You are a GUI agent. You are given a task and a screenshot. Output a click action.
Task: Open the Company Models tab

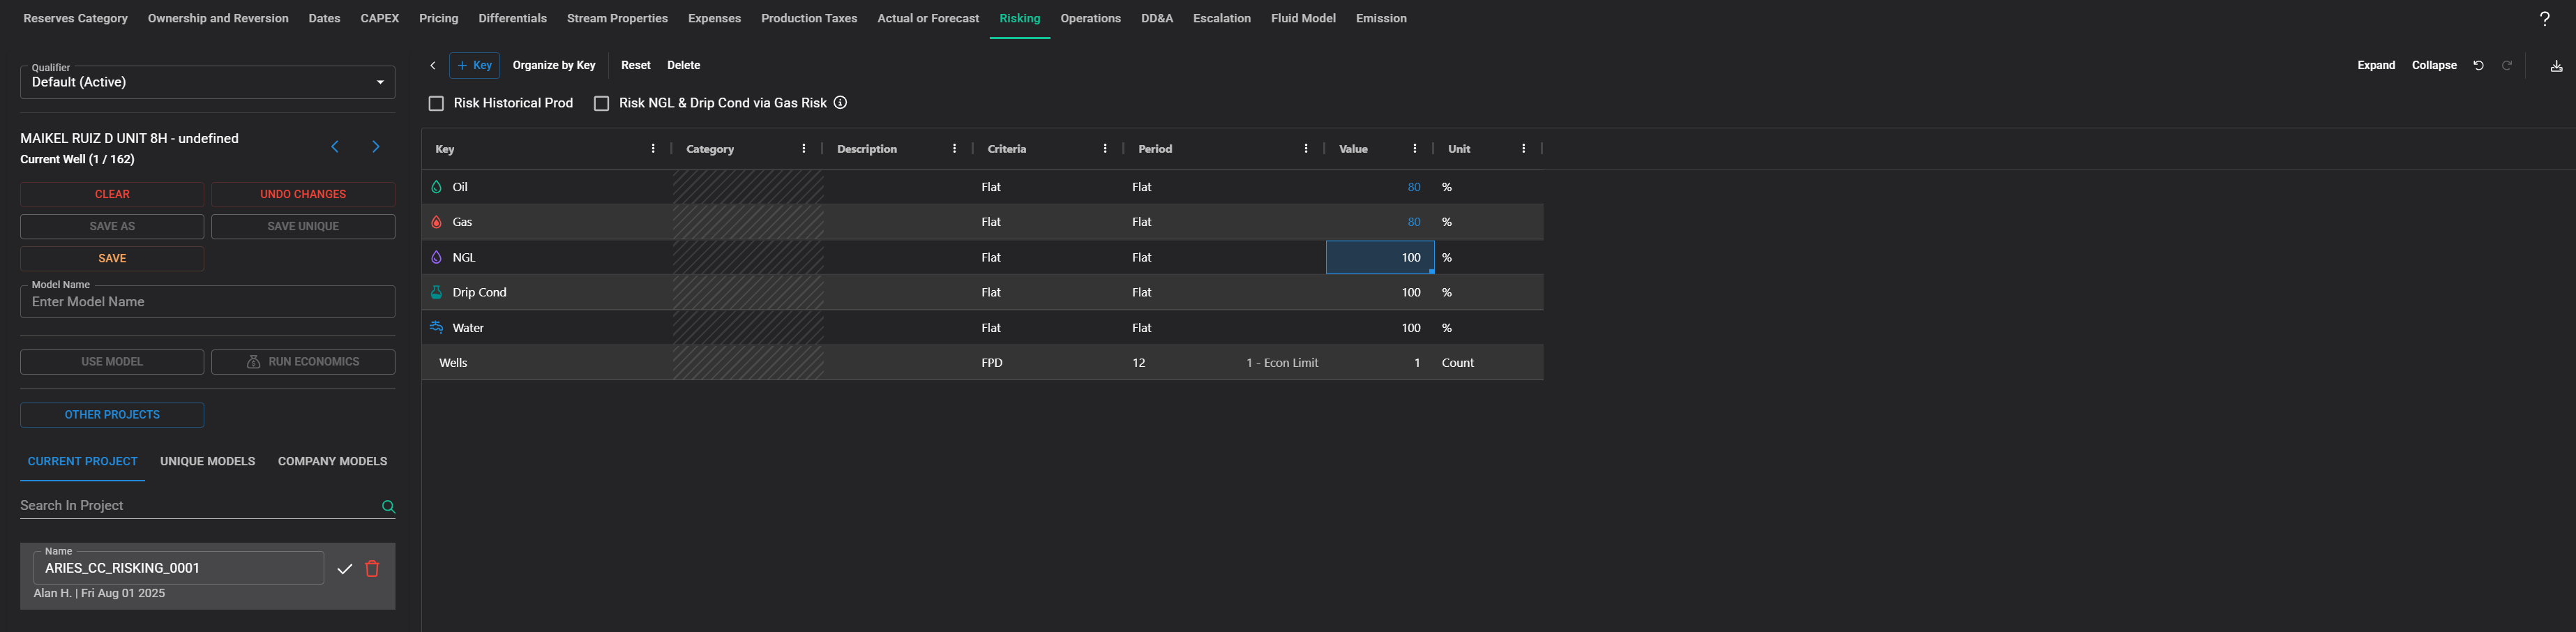click(332, 462)
